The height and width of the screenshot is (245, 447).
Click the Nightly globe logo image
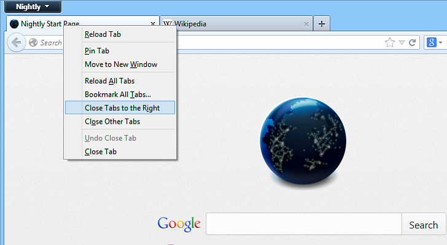303,141
